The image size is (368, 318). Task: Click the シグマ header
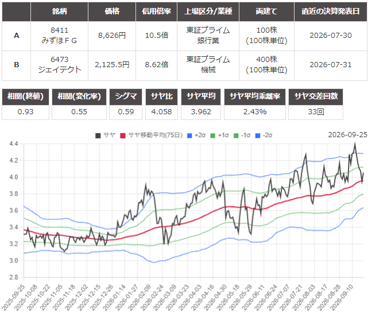click(x=126, y=96)
